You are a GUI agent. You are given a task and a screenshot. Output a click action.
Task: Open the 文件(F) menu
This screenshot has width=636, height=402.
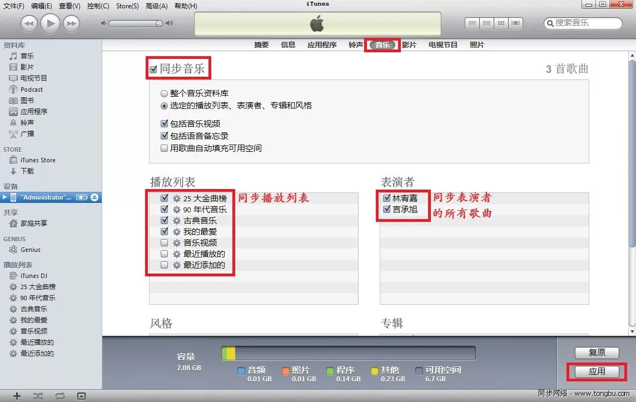[x=14, y=6]
